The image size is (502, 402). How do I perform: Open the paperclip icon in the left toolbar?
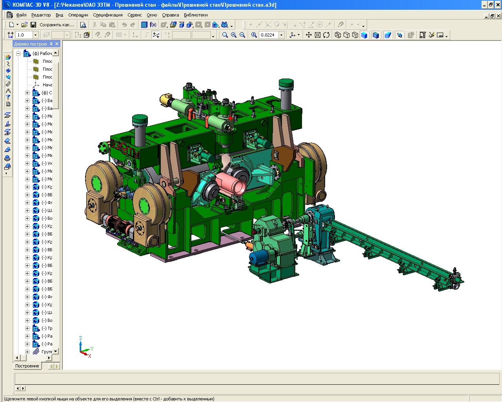coord(8,84)
